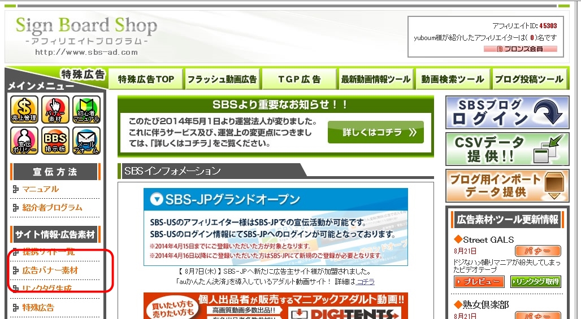
Task: Open the TGP広告 tab
Action: tap(299, 79)
